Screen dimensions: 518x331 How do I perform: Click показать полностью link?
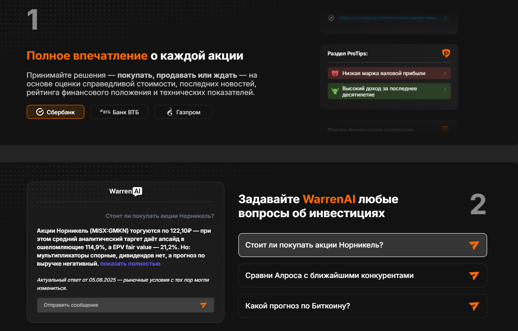point(130,264)
